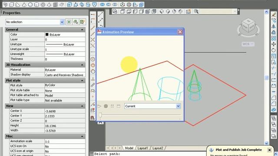Select the Torus solid tool
The image size is (278, 156).
43,5
